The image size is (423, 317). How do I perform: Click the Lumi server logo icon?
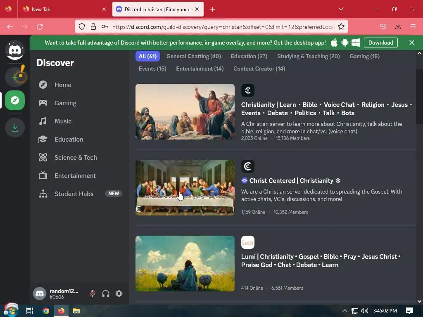coord(248,242)
